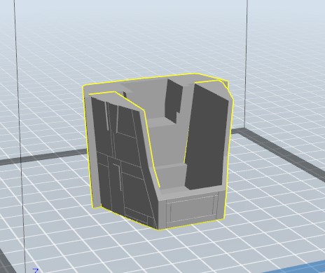
Task: Click the left vertical build volume edge line
Action: click(20, 131)
